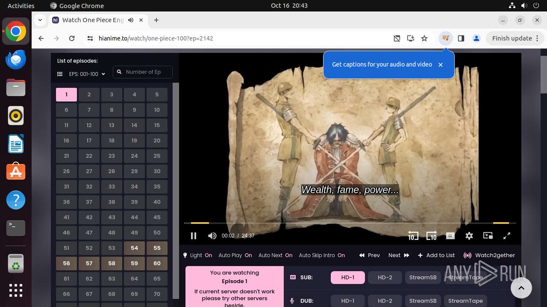This screenshot has width=547, height=307.
Task: Select DUB StreamTape server
Action: [465, 301]
